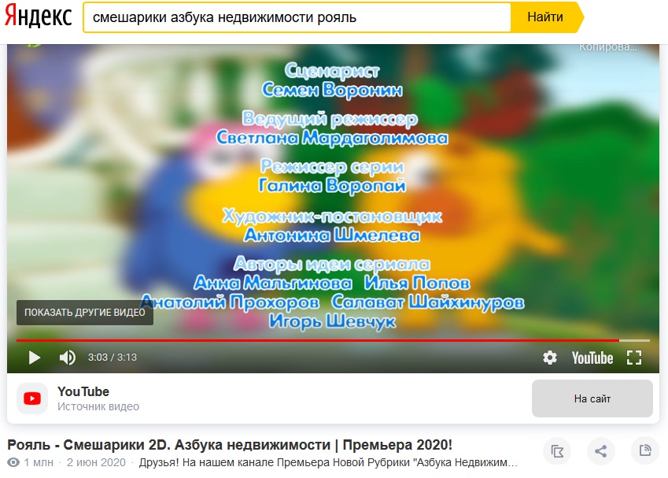Share the video
Screen dimensions: 668x478
tap(600, 450)
